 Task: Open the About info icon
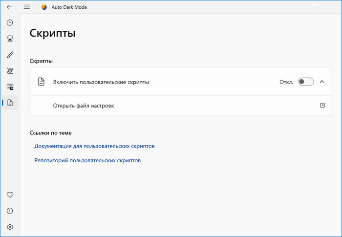[x=10, y=211]
